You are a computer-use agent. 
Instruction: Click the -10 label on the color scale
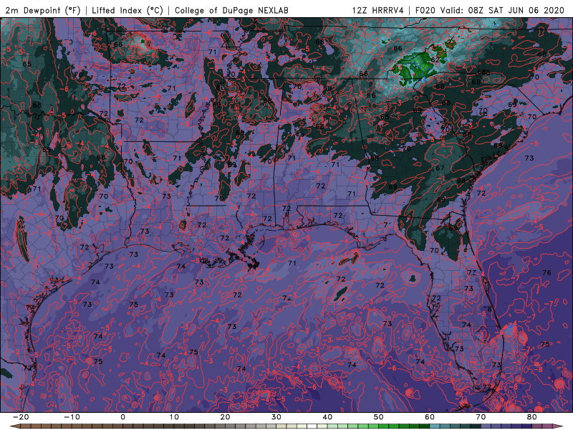tap(72, 417)
